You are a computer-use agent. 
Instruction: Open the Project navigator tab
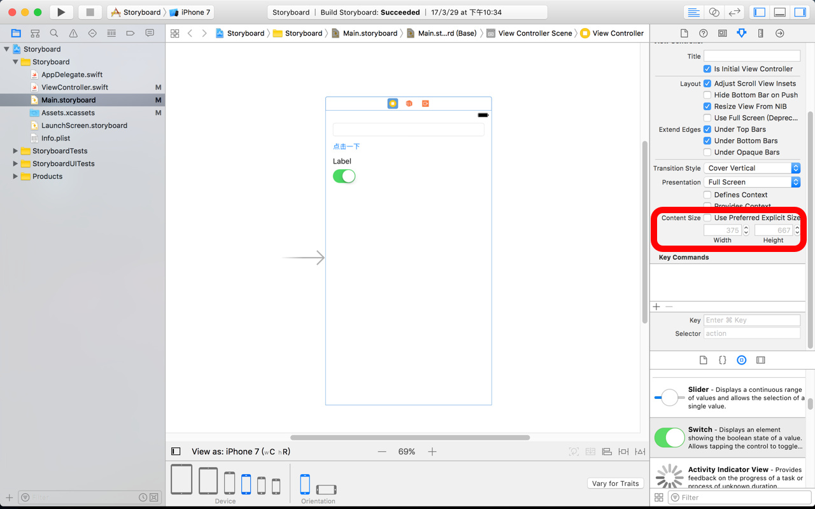coord(16,33)
